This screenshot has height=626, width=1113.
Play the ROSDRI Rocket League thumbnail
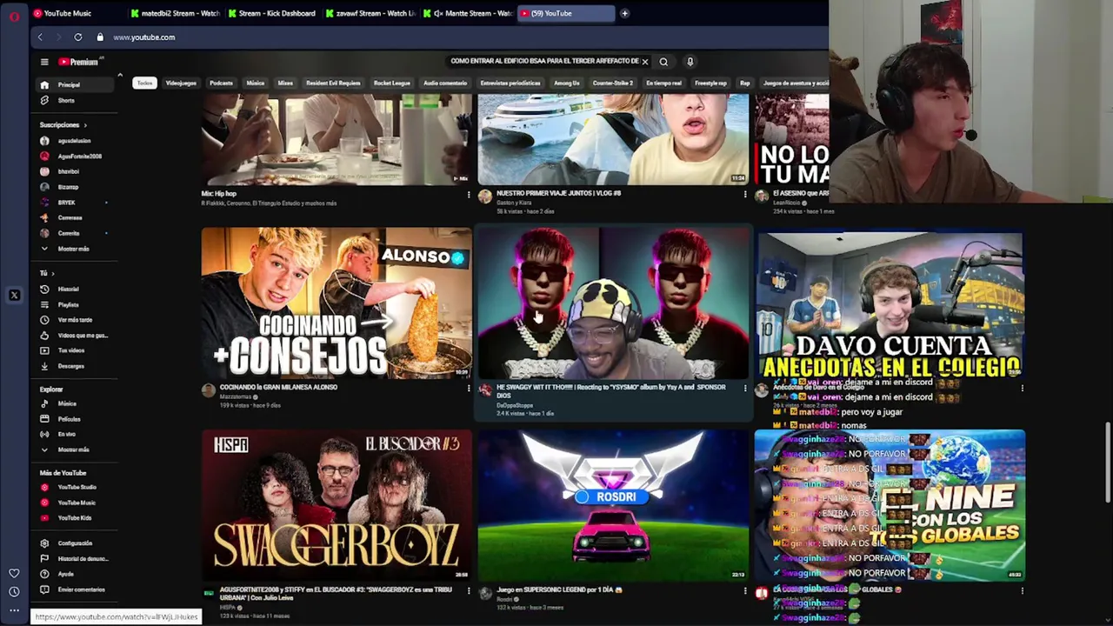613,505
